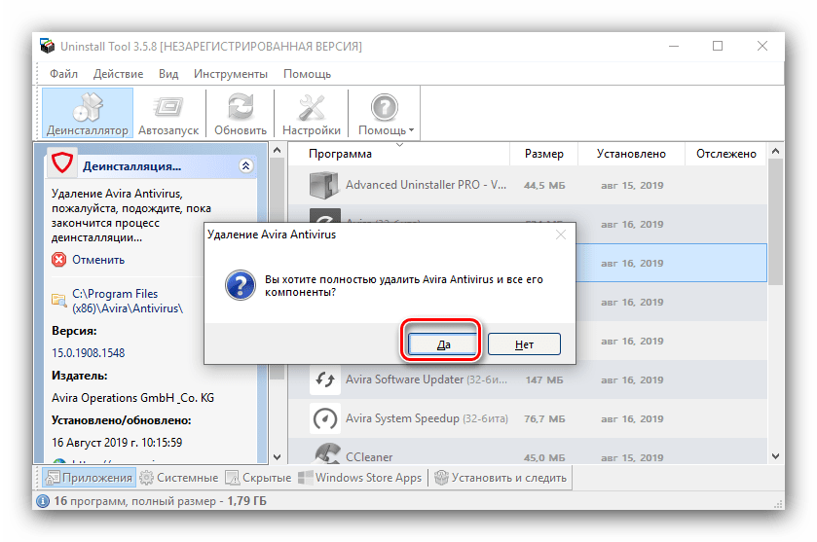This screenshot has height=542, width=817.
Task: Select the Avira System Speedup icon
Action: (324, 418)
